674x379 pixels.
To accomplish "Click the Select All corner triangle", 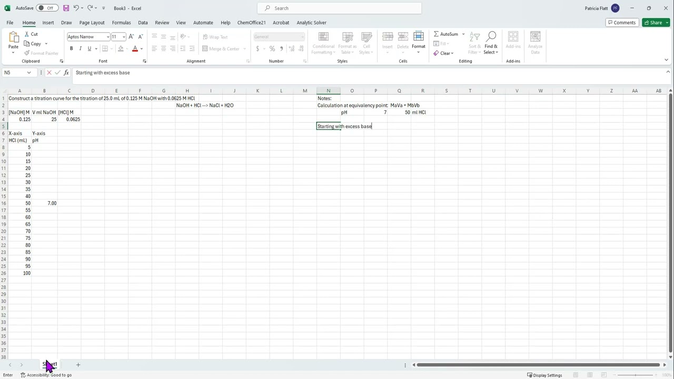I will [x=4, y=91].
